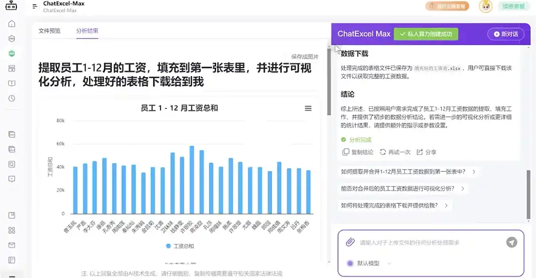Click the green button at the header's right end
The image size is (536, 278).
pyautogui.click(x=513, y=6)
